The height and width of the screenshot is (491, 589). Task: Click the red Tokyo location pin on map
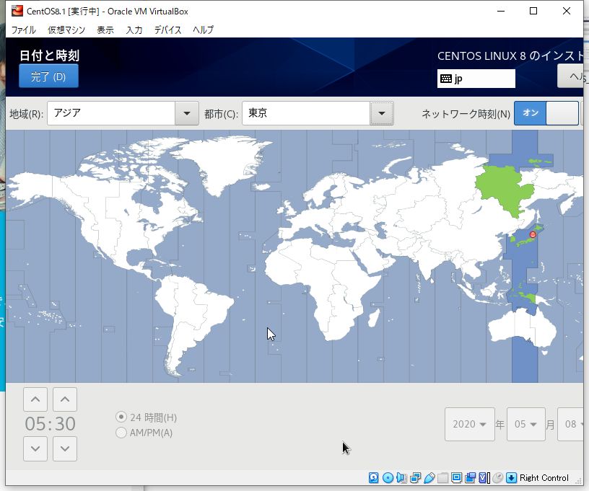[533, 235]
